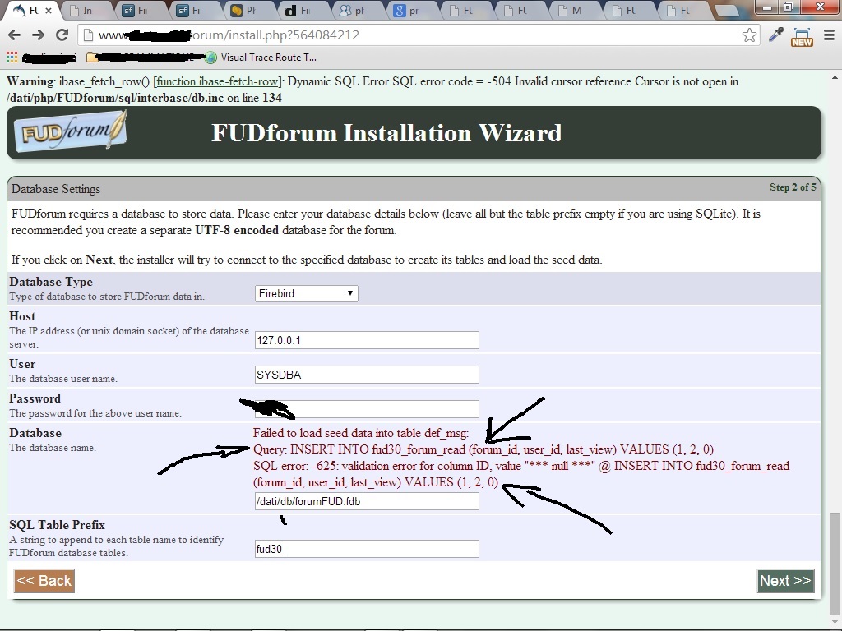
Task: Close the active FUDforum tab
Action: pos(49,10)
